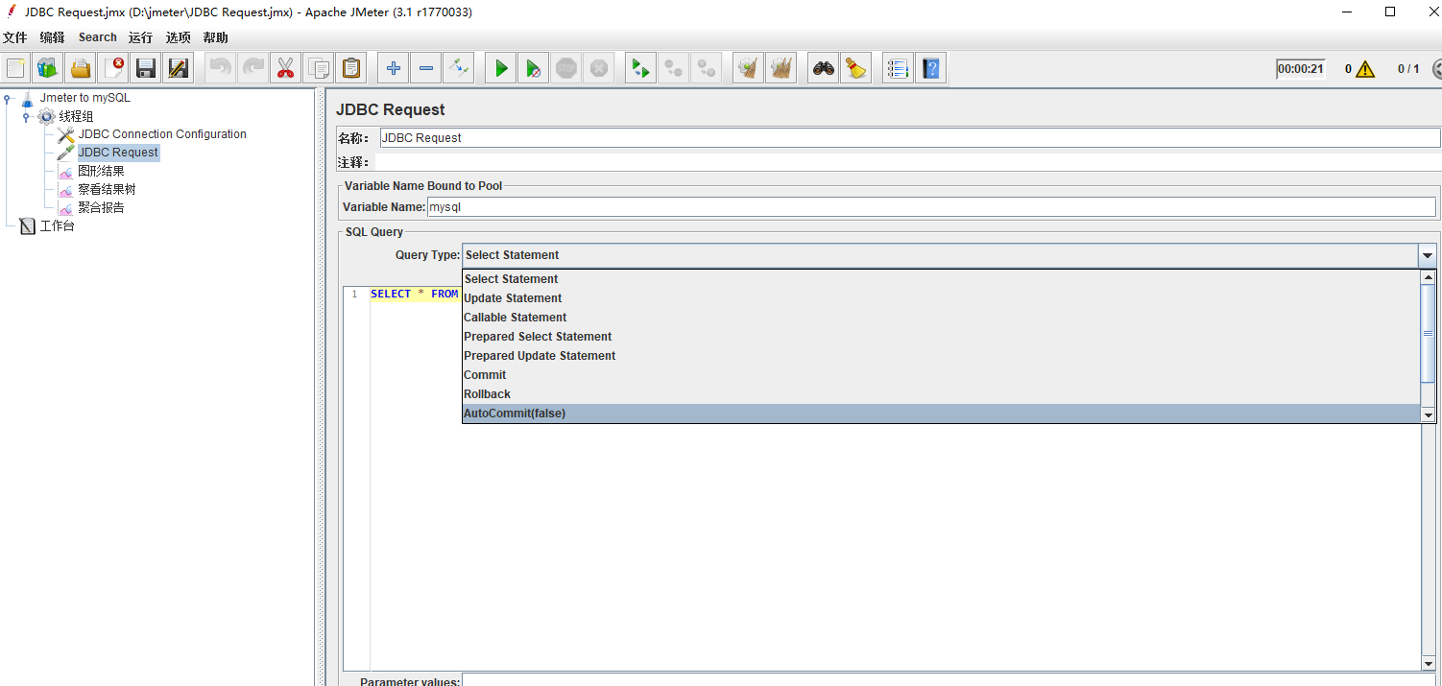Click the Cut scissors toolbar icon
Image resolution: width=1442 pixels, height=686 pixels.
[285, 68]
